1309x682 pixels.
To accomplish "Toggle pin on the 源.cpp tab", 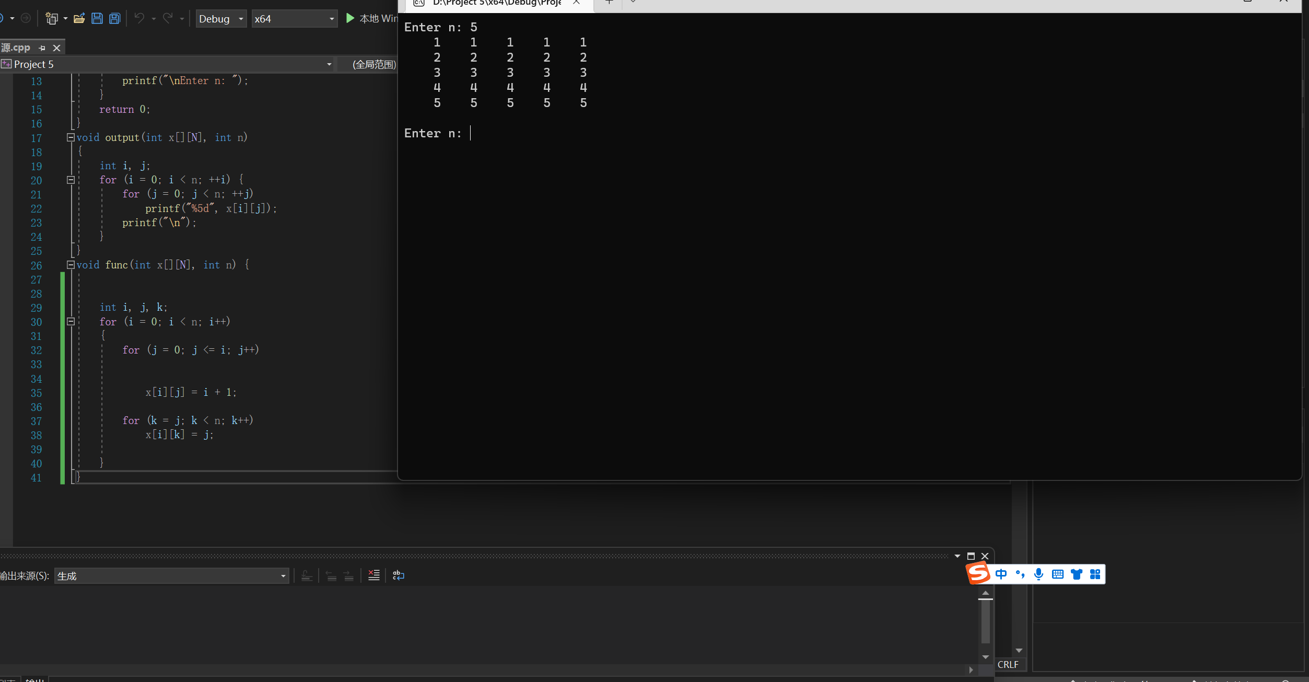I will [42, 48].
